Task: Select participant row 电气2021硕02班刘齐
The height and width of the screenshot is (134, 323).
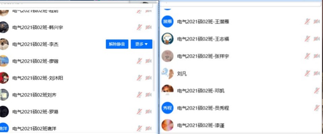Action: point(76,95)
